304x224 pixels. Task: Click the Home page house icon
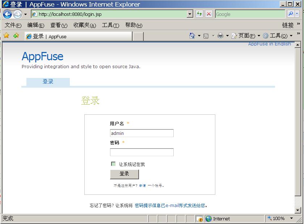192,36
